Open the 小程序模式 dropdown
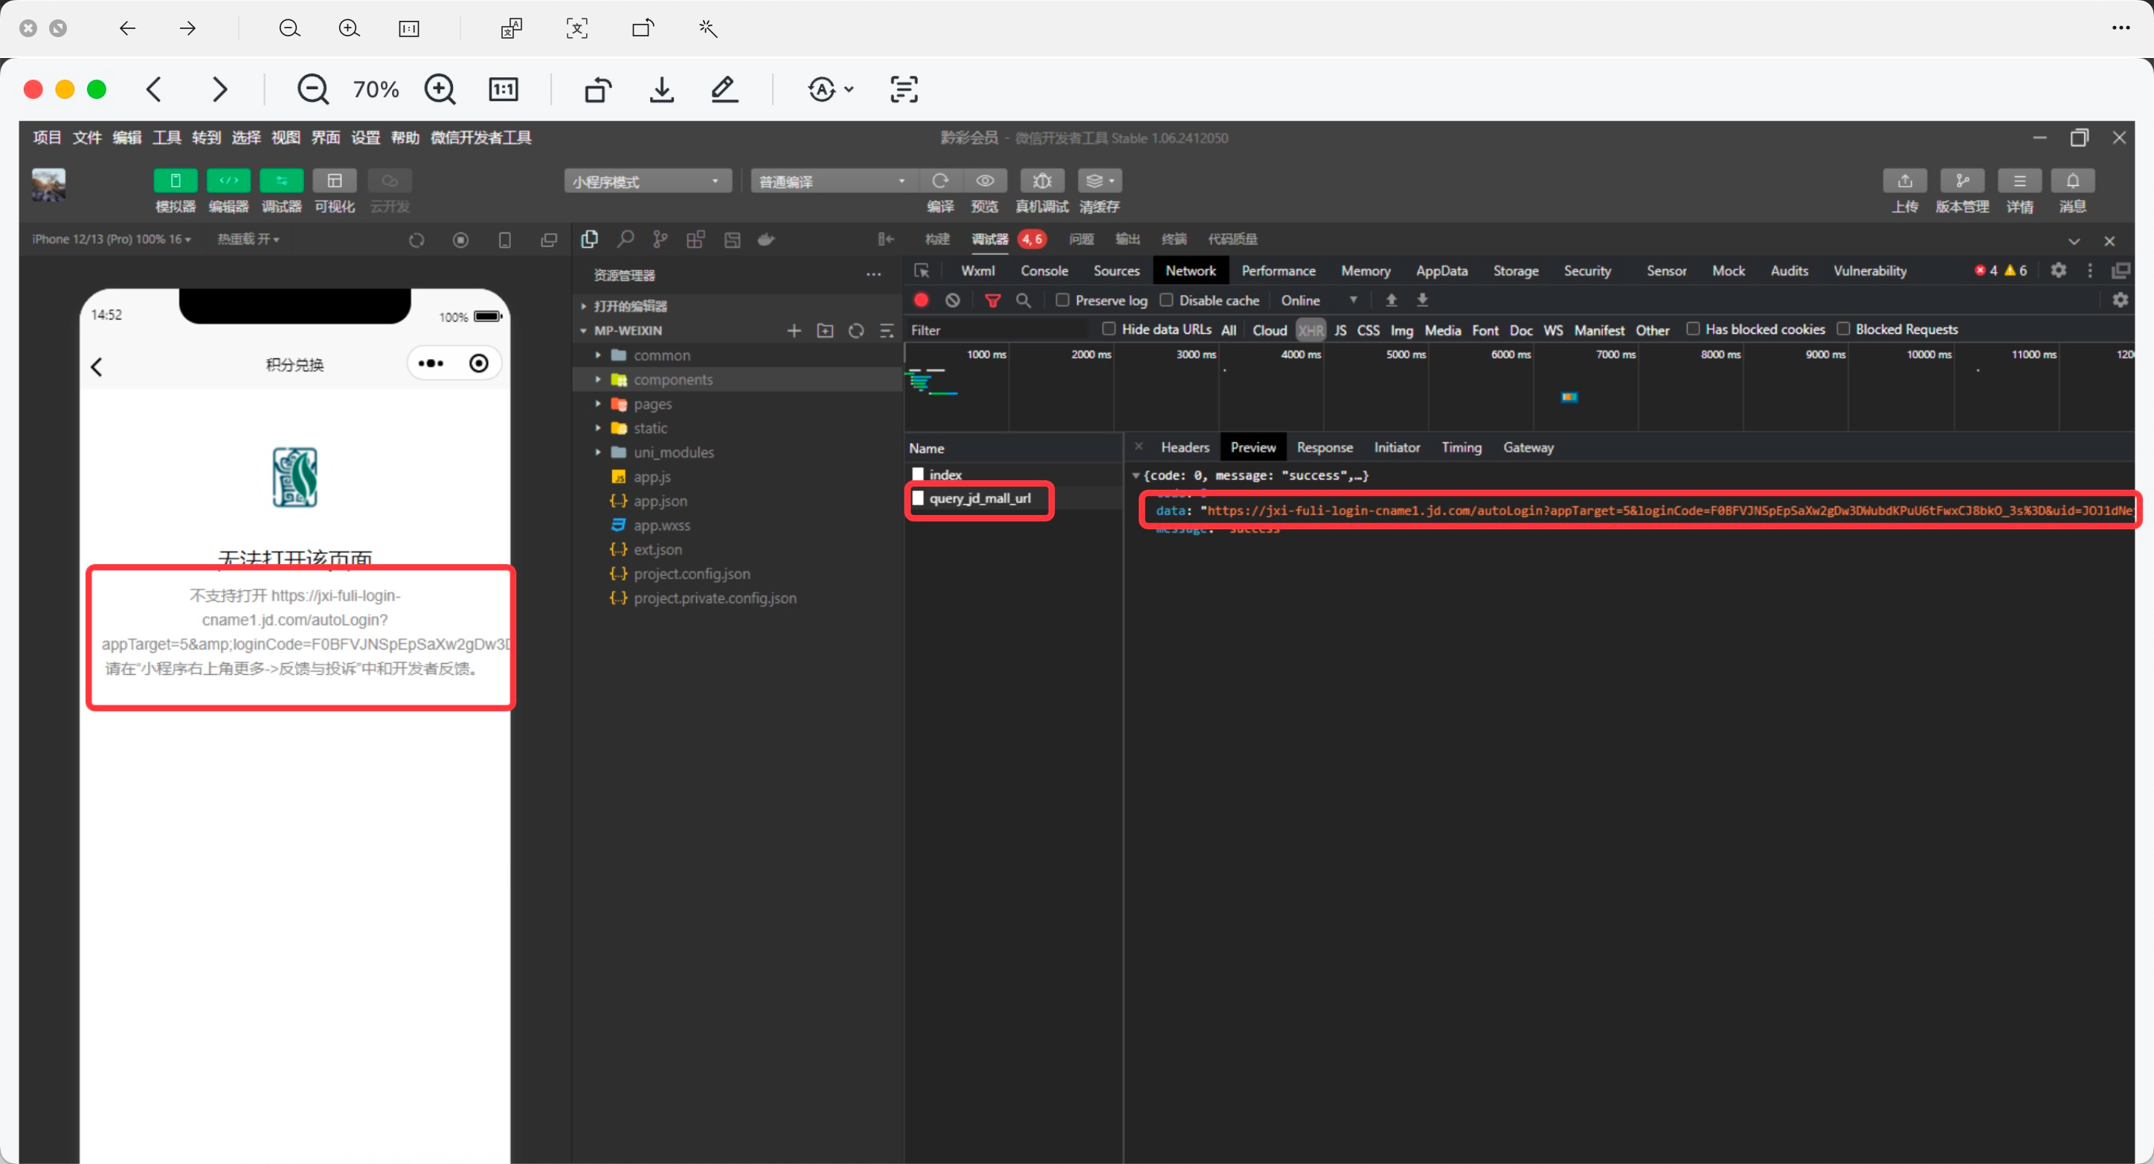This screenshot has height=1164, width=2154. pyautogui.click(x=647, y=181)
